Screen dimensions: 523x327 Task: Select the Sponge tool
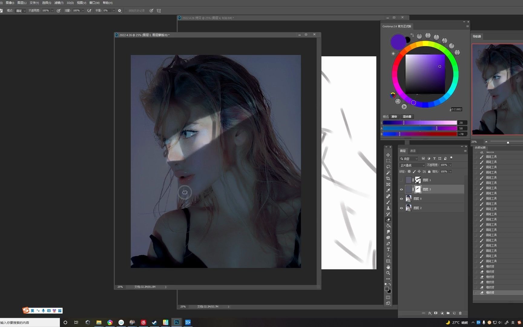tap(388, 238)
